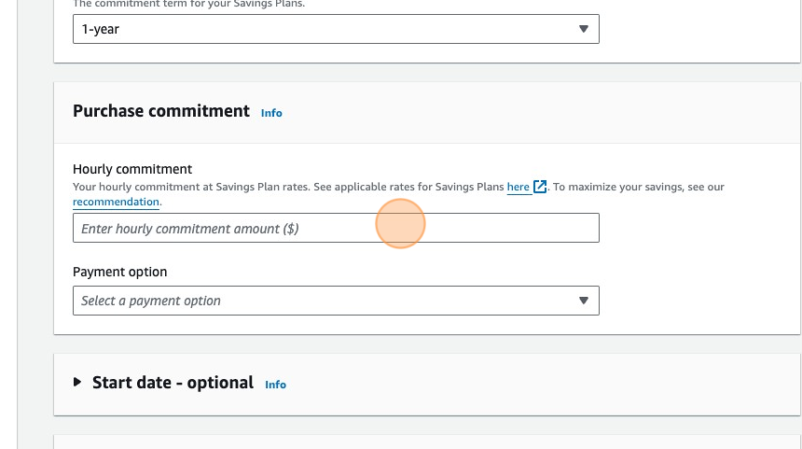Image resolution: width=802 pixels, height=449 pixels.
Task: Click the Payment option dropdown arrow
Action: pos(584,301)
